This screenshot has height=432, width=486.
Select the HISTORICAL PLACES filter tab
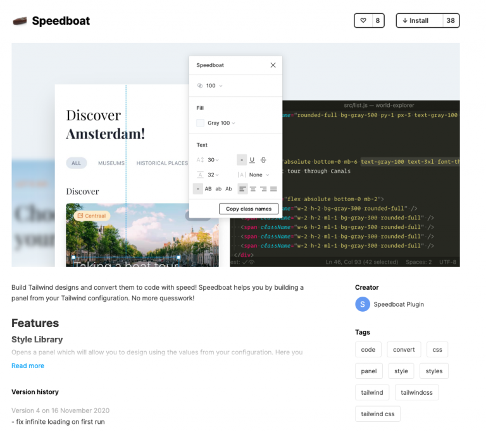[162, 163]
